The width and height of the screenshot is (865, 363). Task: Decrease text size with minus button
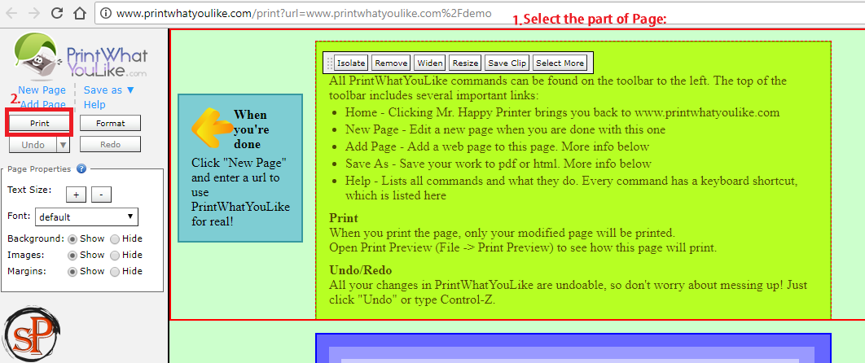[102, 195]
